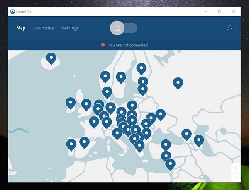
Task: Select the Turkey server pin
Action: click(x=166, y=145)
